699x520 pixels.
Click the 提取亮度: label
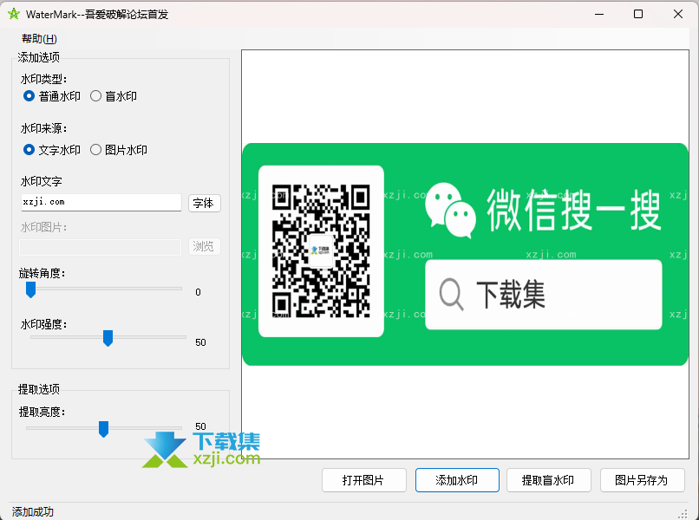pyautogui.click(x=42, y=412)
